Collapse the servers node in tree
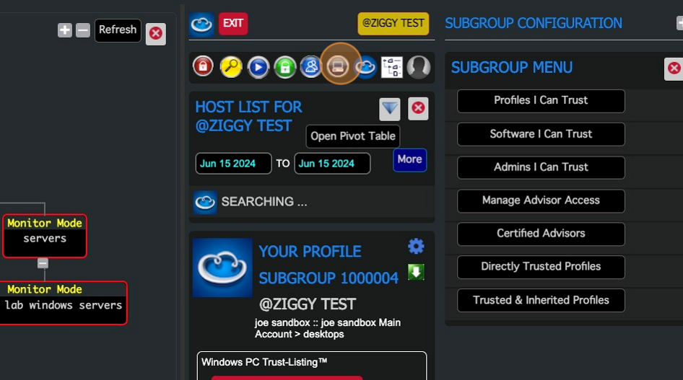The height and width of the screenshot is (380, 683). click(x=43, y=263)
